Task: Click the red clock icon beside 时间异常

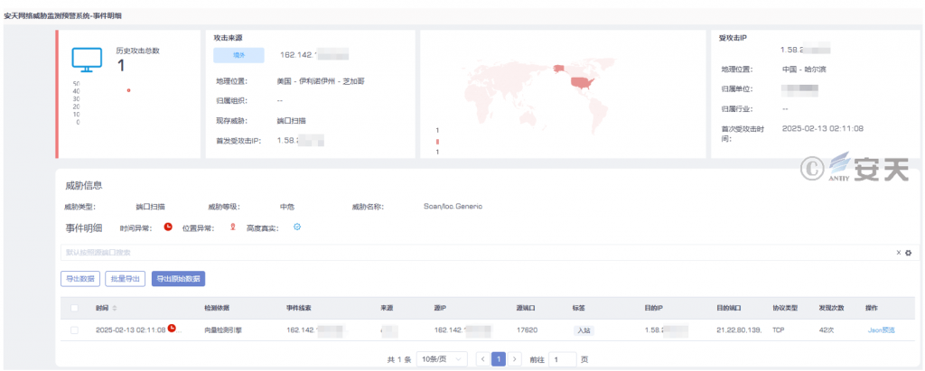Action: click(168, 227)
